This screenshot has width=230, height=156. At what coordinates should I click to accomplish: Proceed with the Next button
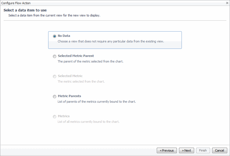[187, 150]
